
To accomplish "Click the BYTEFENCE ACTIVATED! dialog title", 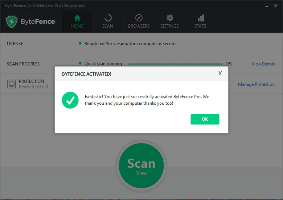I will [x=87, y=74].
